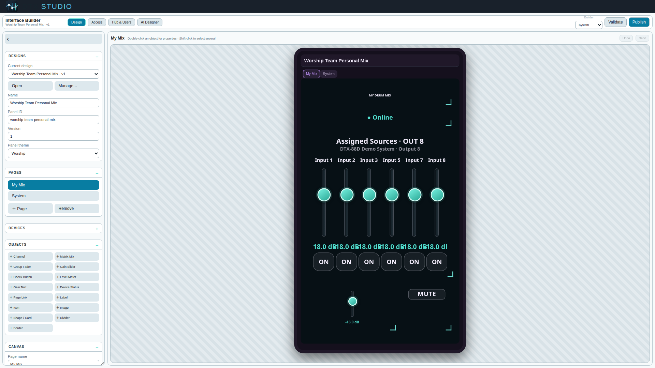Viewport: 655px width, 368px height.
Task: Collapse the Canvas panel section
Action: [x=97, y=347]
